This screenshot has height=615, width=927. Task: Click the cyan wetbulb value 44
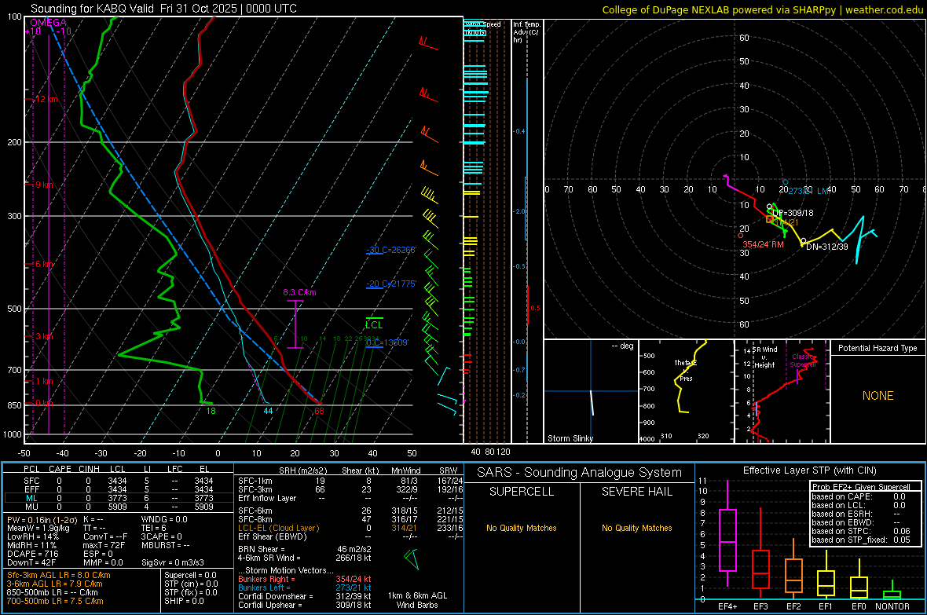(x=268, y=411)
